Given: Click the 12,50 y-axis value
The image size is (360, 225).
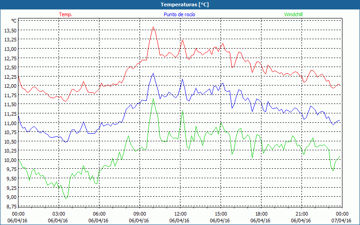Looking at the screenshot, I should 10,67.
